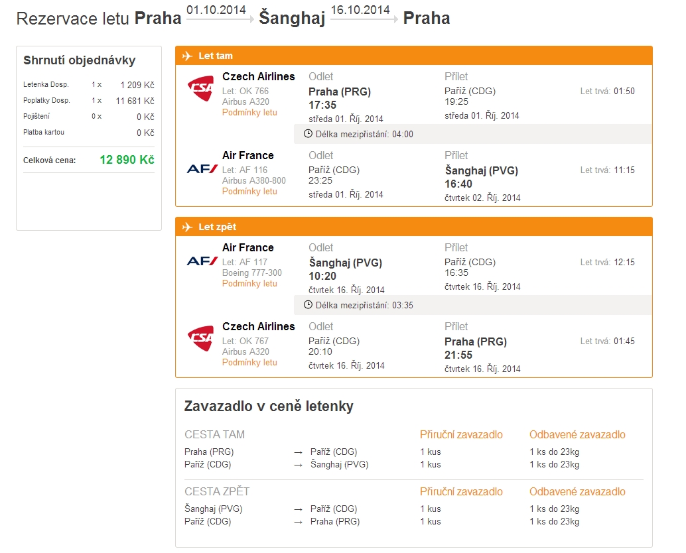Click the airplane icon in Let tam header
This screenshot has height=553, width=686.
pos(187,56)
